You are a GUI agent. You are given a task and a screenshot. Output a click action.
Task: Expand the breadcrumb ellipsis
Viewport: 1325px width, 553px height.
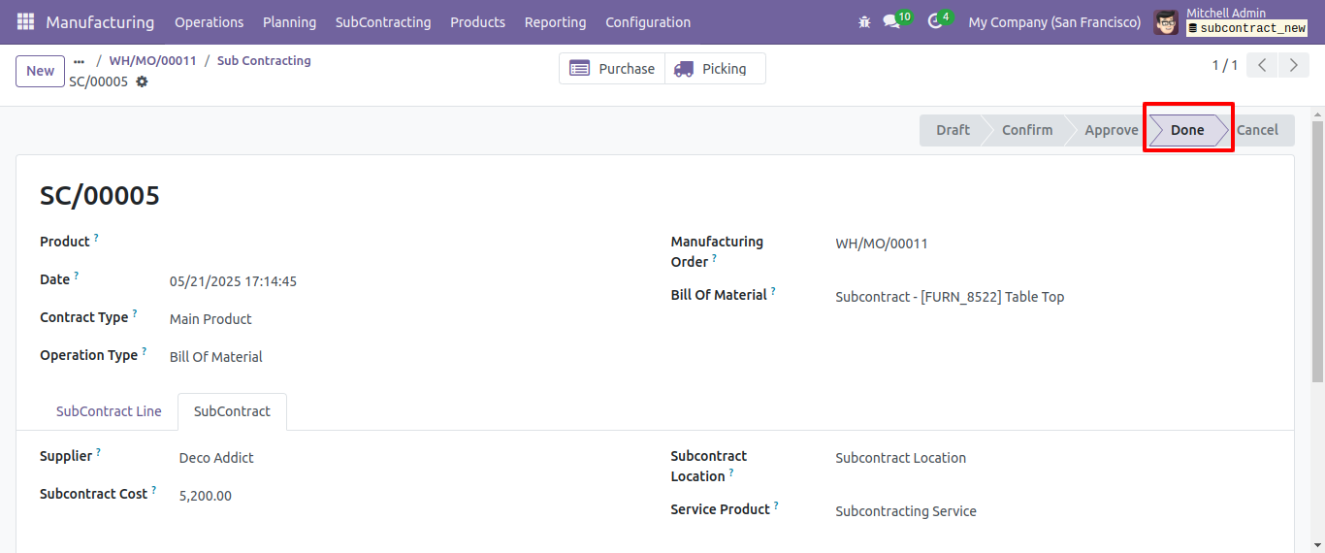(80, 61)
